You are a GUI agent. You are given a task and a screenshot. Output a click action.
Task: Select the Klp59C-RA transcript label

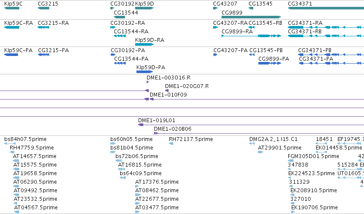click(x=18, y=23)
